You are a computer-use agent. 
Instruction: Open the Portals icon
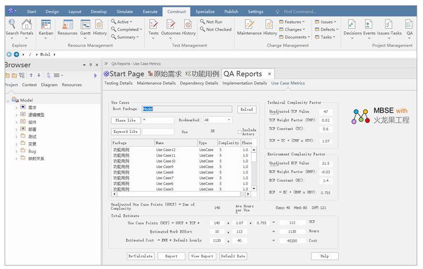[27, 24]
